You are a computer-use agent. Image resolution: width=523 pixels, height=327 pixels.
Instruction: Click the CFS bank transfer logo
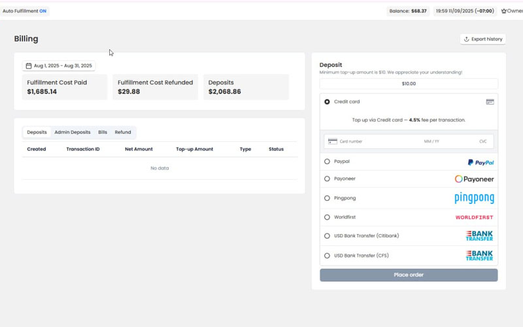click(479, 256)
